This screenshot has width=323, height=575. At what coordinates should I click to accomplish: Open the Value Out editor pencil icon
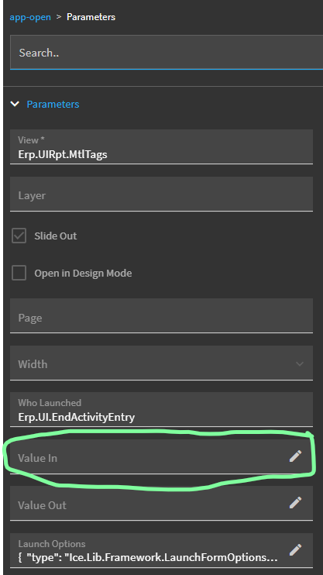pyautogui.click(x=295, y=503)
